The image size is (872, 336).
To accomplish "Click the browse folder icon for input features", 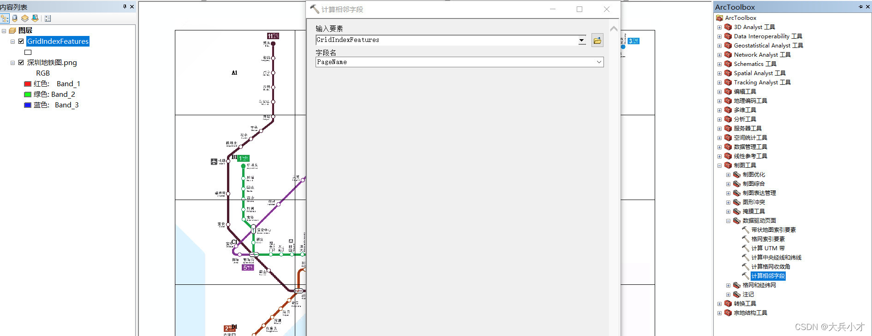I will click(597, 41).
